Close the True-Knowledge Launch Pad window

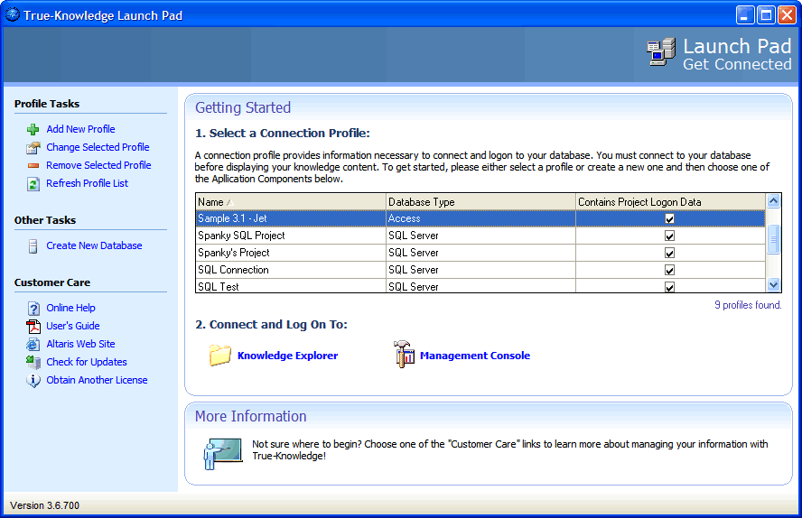(787, 15)
